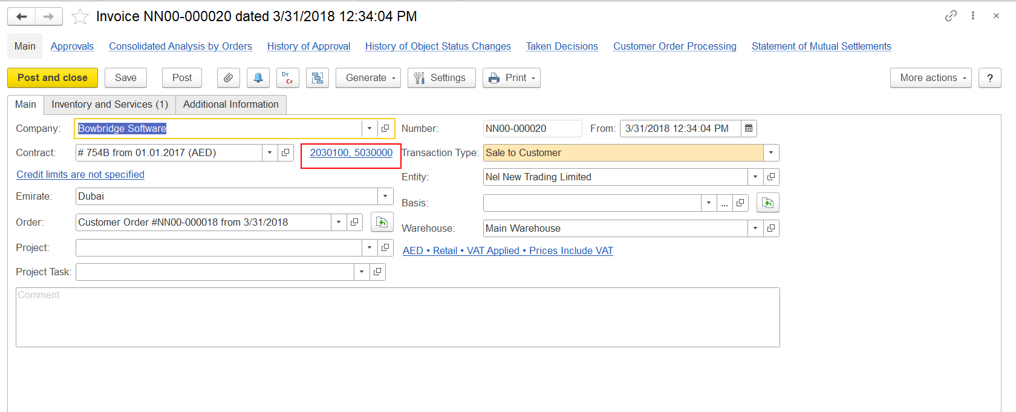Open the document structure icon
This screenshot has width=1016, height=412.
click(x=317, y=78)
